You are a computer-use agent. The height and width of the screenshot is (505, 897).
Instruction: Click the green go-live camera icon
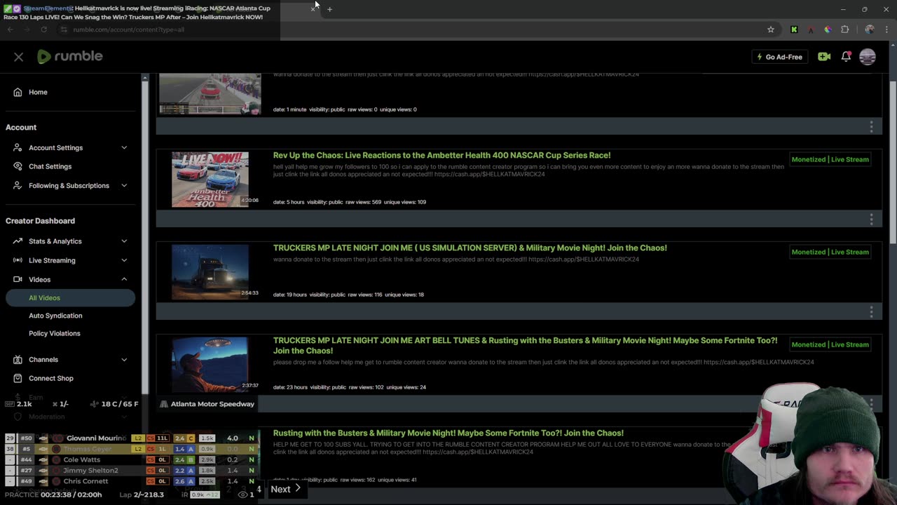824,57
